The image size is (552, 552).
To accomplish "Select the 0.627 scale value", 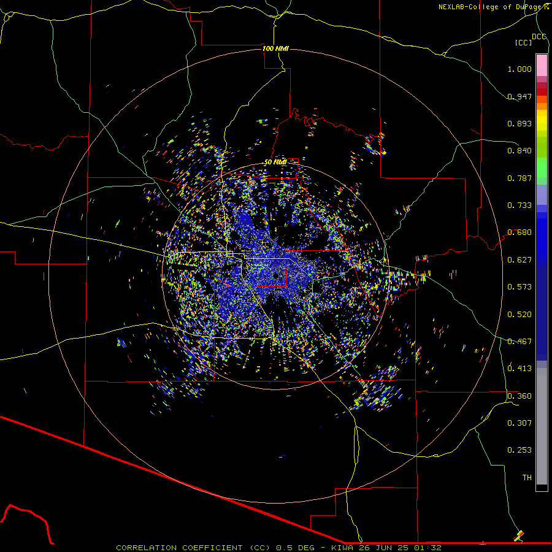I will (x=519, y=260).
